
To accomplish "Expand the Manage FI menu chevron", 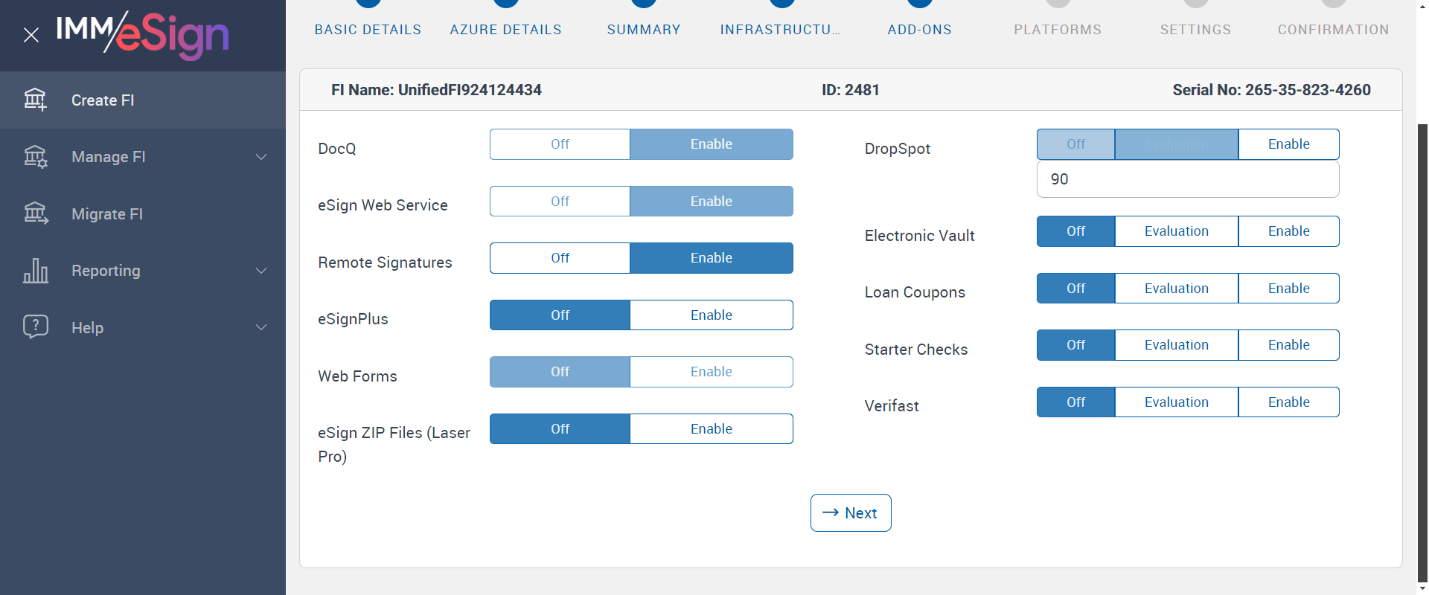I will click(x=261, y=157).
